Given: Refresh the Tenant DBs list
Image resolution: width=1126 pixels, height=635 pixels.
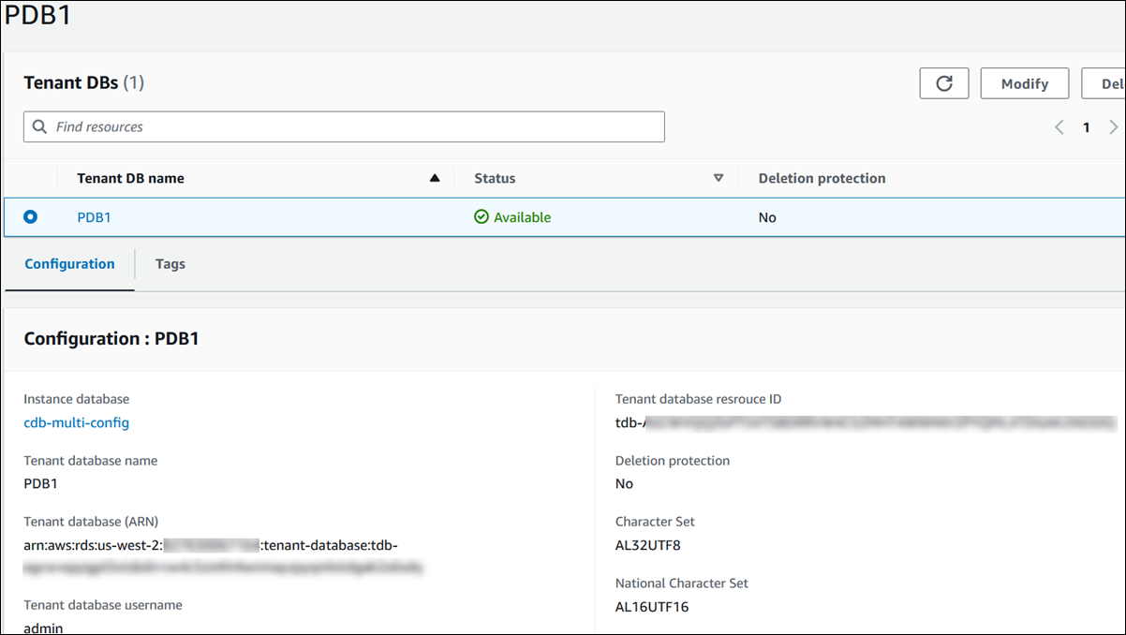Looking at the screenshot, I should click(943, 82).
